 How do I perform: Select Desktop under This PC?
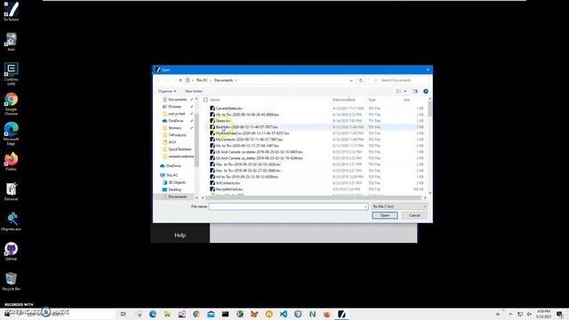[x=175, y=189]
